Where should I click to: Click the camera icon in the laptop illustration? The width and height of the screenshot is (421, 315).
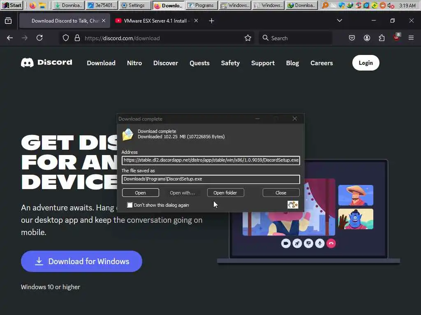click(x=286, y=243)
